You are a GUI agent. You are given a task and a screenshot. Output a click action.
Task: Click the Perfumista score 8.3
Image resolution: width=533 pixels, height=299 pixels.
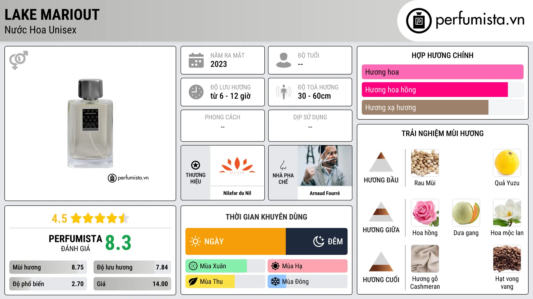(118, 243)
